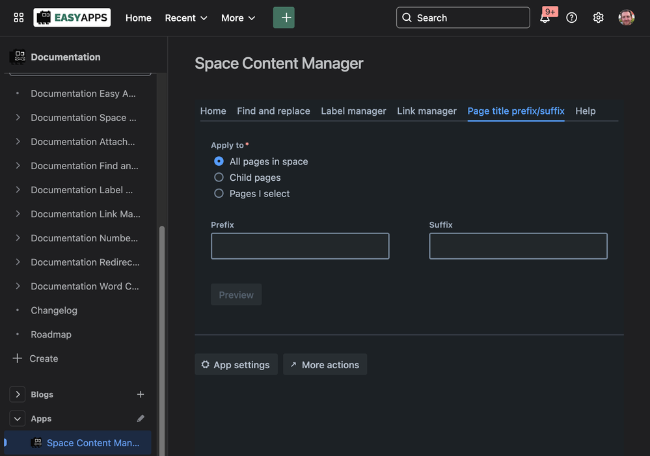This screenshot has width=650, height=456.
Task: Go to Home in top navigation
Action: pos(139,18)
